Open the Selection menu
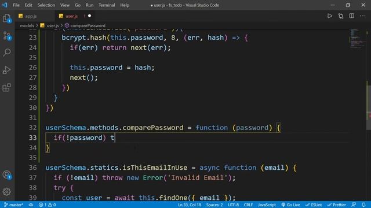The width and height of the screenshot is (371, 208). 46,5
